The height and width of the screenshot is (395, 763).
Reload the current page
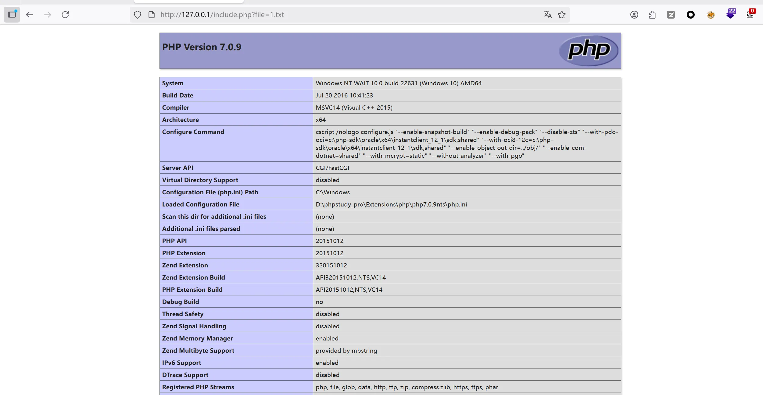65,15
